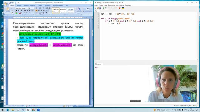Image resolution: width=200 pixels, height=112 pixels.
Task: Open the Thonny File menu
Action: (x=96, y=5)
